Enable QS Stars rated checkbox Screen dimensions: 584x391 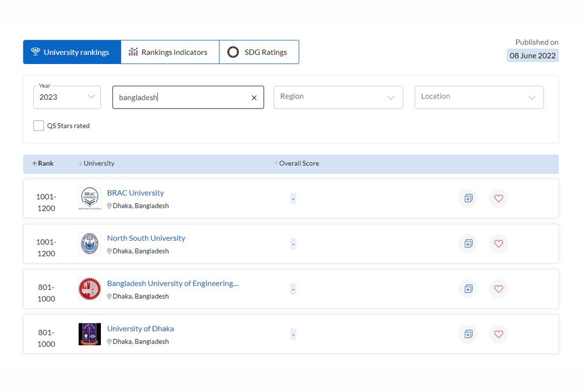pos(38,126)
